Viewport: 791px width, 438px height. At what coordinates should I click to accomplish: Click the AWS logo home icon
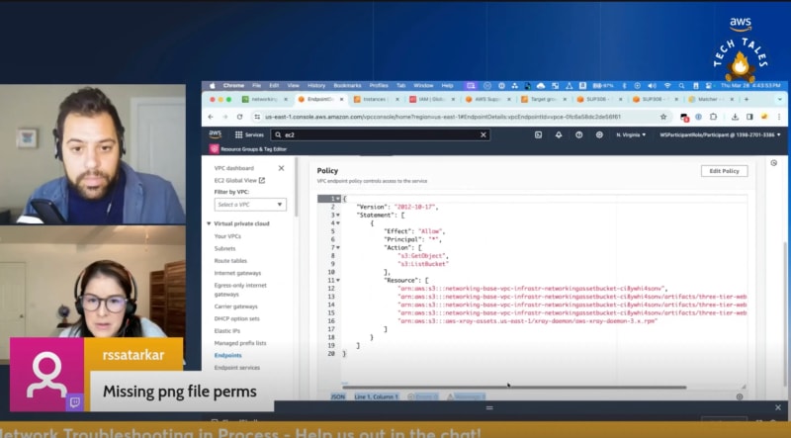pyautogui.click(x=216, y=134)
